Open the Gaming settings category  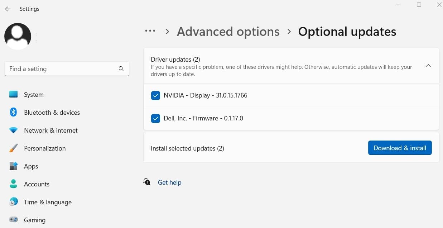35,220
